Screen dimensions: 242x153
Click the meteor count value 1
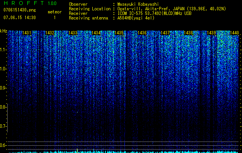click(55, 18)
